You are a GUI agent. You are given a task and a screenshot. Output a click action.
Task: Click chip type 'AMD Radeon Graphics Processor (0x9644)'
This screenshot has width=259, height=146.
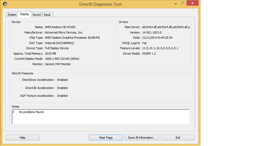tap(72, 38)
